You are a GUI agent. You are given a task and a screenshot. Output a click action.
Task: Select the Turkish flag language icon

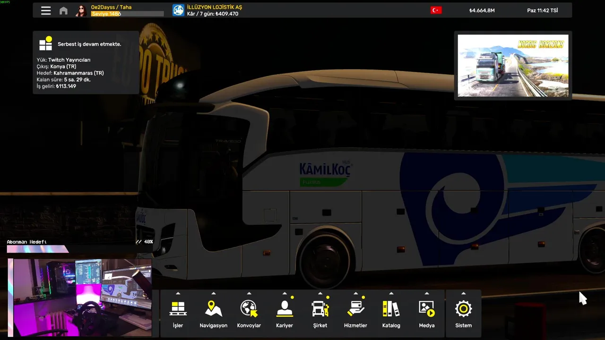[436, 10]
